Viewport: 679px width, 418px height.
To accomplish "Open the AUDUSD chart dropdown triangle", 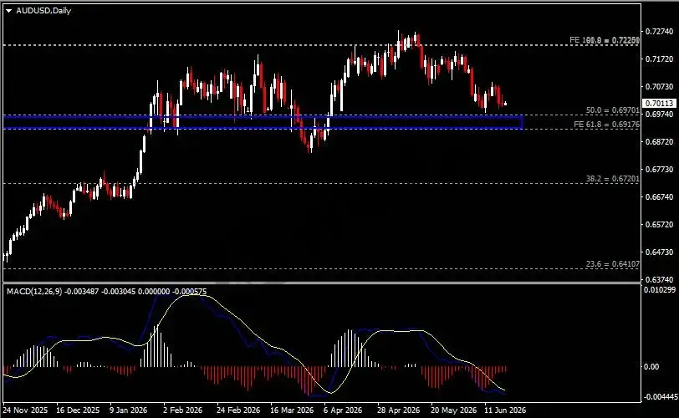I will [x=8, y=11].
